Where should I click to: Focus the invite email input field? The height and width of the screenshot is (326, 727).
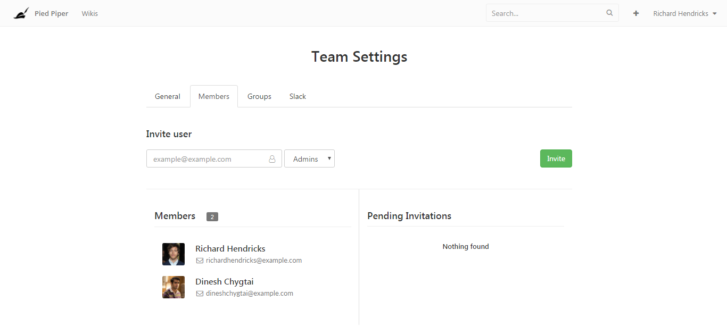pos(208,159)
